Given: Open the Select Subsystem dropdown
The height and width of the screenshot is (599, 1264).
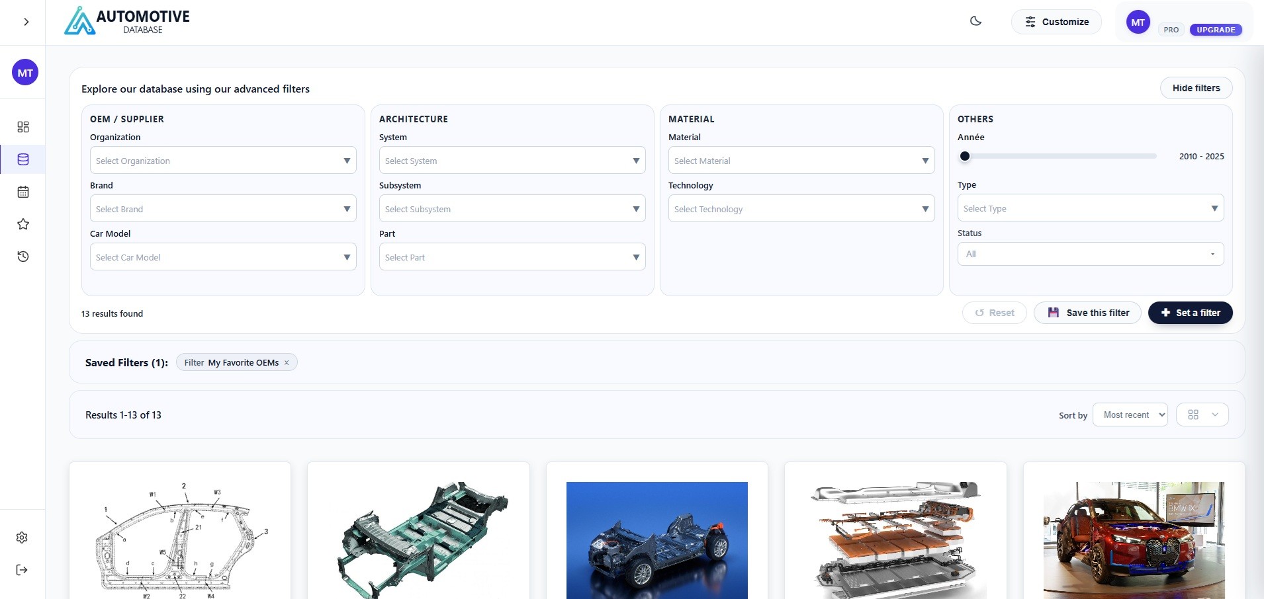Looking at the screenshot, I should (x=512, y=208).
